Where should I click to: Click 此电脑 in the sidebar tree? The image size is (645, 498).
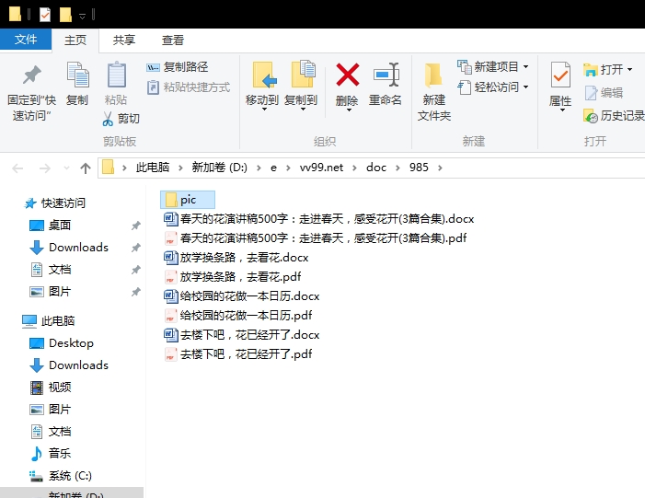48,321
